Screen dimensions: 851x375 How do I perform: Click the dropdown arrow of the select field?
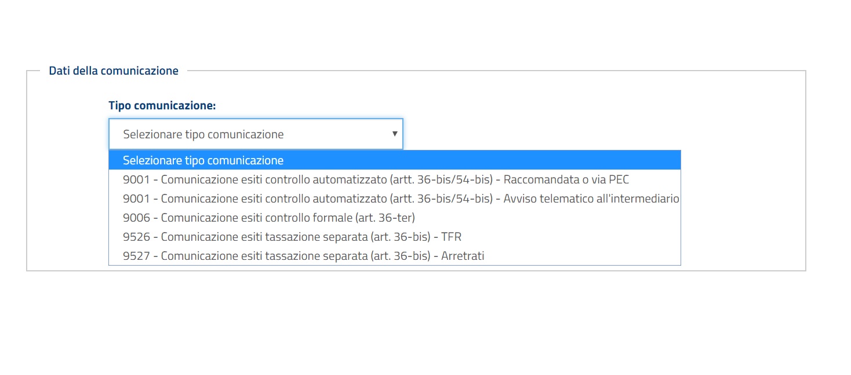[x=394, y=134]
